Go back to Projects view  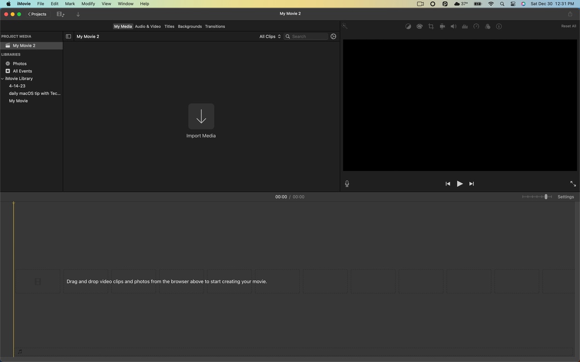pos(37,14)
